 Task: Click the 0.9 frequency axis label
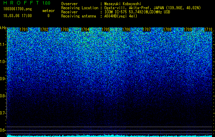(3, 78)
